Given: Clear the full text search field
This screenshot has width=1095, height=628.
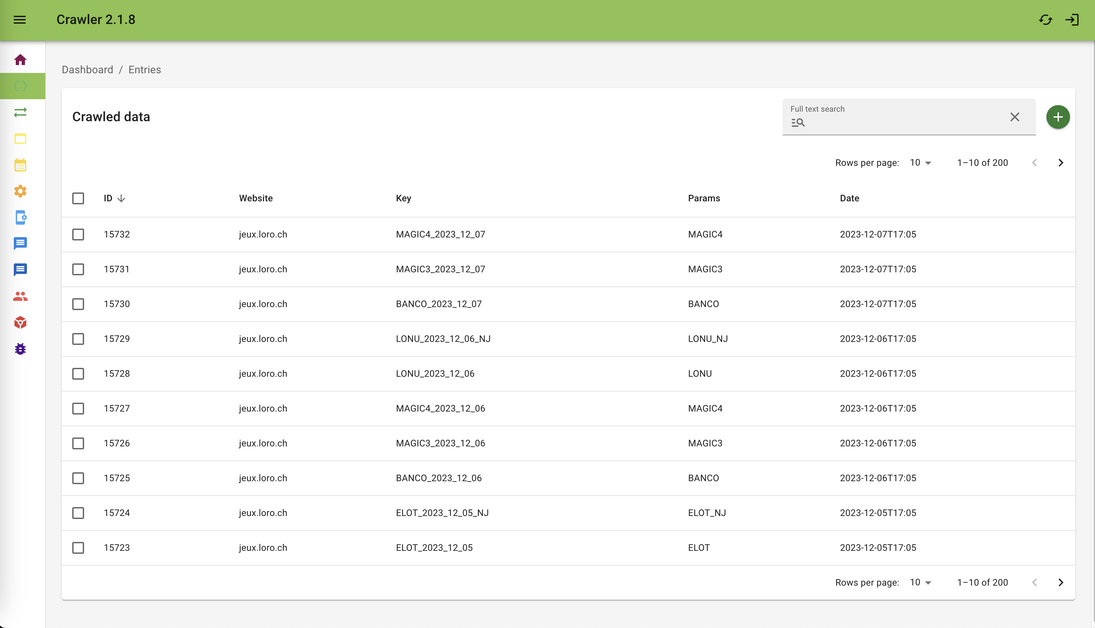Looking at the screenshot, I should [1014, 117].
